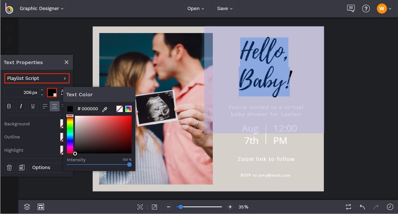Select the 'You're invited to a virtual' text
398x214 pixels.
click(266, 107)
